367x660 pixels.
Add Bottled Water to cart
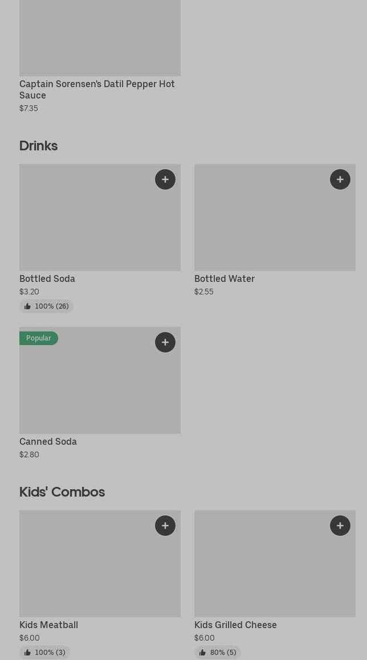tap(340, 179)
